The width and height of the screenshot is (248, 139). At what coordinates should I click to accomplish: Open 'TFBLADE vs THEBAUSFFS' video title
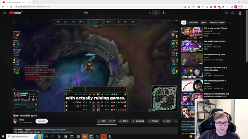tap(216, 95)
